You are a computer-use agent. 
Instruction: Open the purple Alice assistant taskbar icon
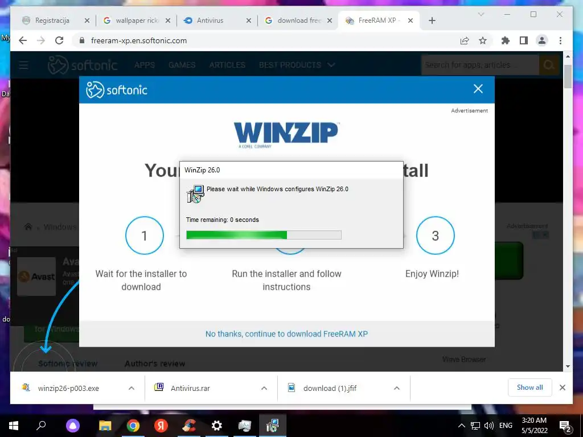pyautogui.click(x=73, y=426)
